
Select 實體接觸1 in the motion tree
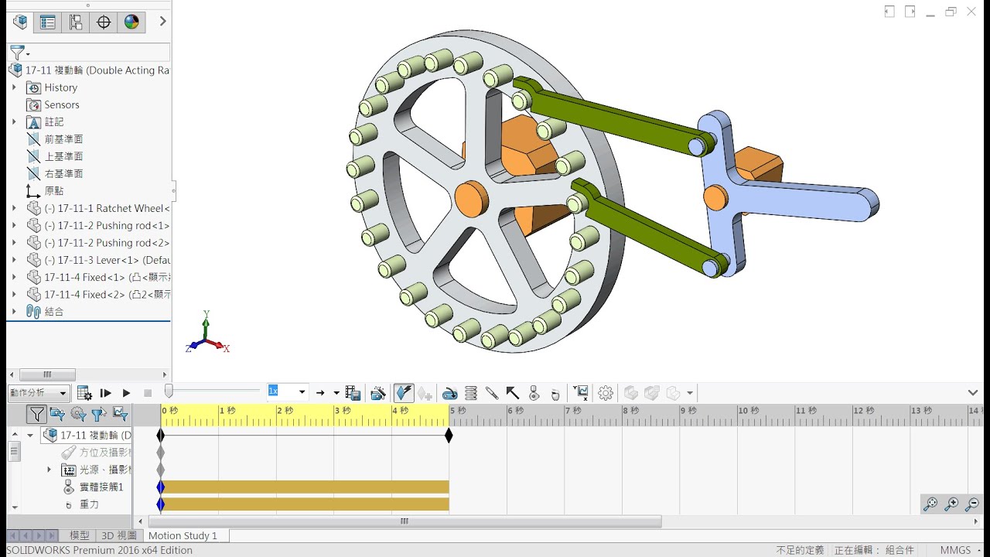tap(101, 487)
